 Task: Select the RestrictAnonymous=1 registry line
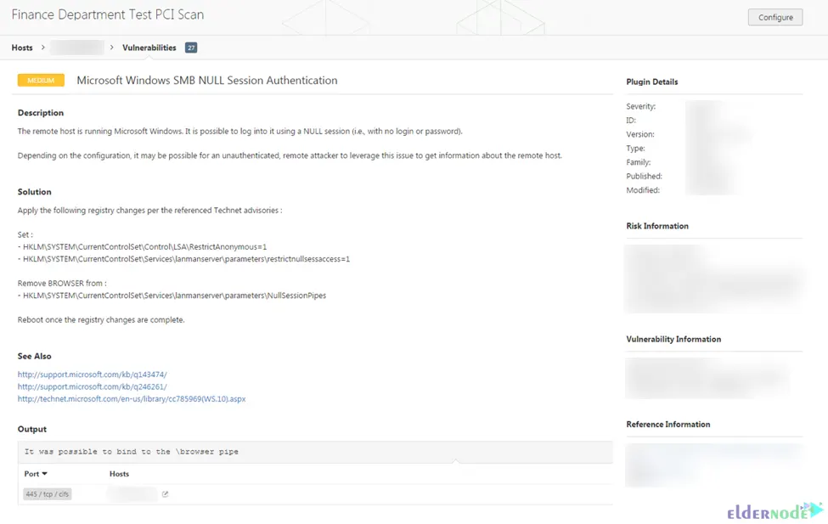click(142, 246)
